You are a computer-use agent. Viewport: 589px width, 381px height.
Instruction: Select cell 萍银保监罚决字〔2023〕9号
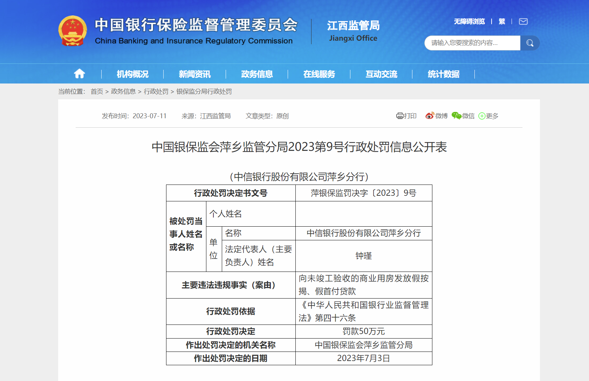pos(364,193)
